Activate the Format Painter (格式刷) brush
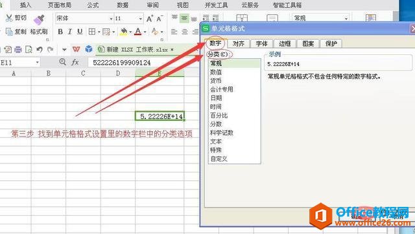This screenshot has height=234, width=415. pos(39,20)
